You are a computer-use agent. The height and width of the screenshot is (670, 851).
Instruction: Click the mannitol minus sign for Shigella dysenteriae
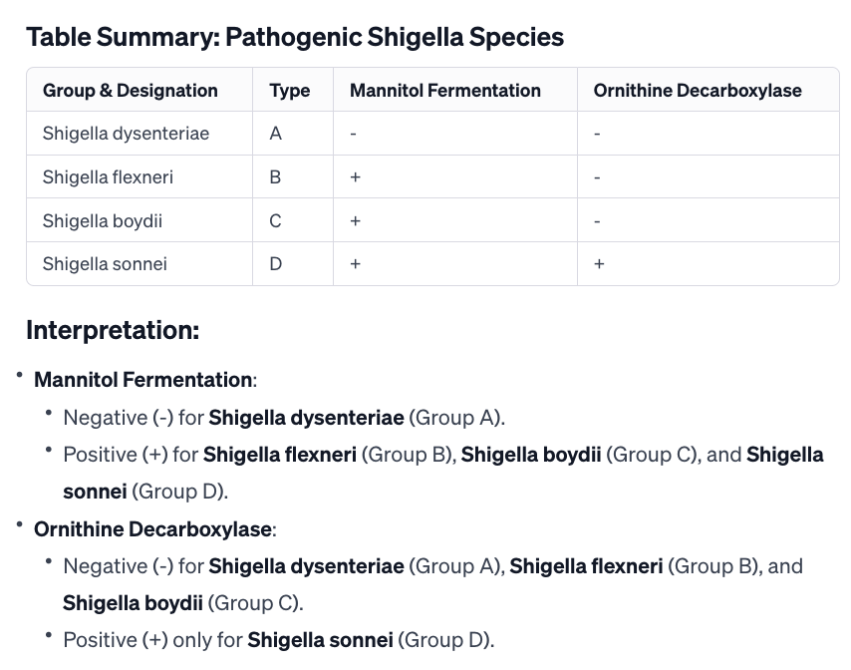(x=354, y=134)
